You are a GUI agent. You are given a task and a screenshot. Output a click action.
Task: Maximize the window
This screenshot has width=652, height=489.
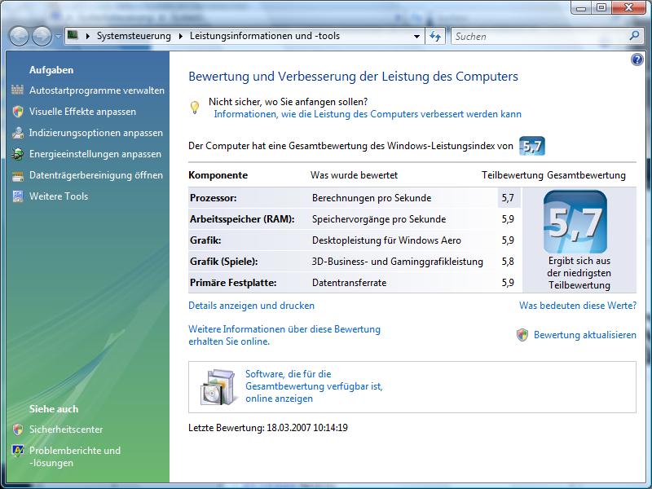click(x=601, y=8)
